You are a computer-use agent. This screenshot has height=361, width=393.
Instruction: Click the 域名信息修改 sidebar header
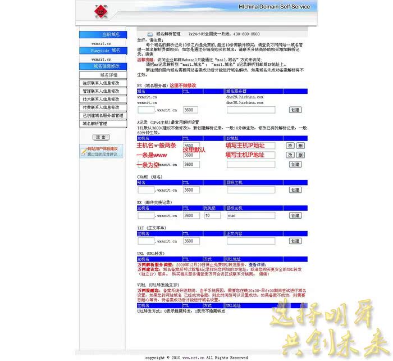[x=103, y=66]
